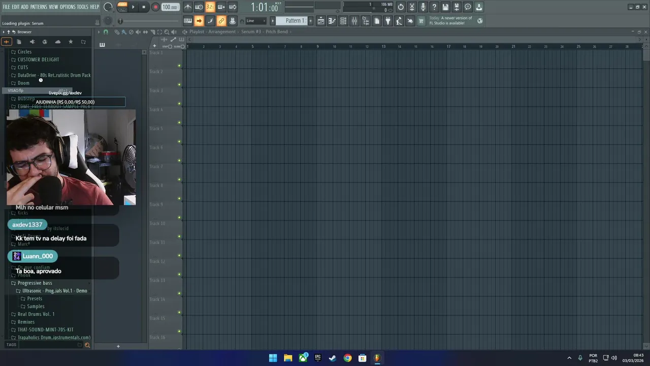Select the browser starred favorites tab
Screen dimensions: 650x366
(71, 42)
